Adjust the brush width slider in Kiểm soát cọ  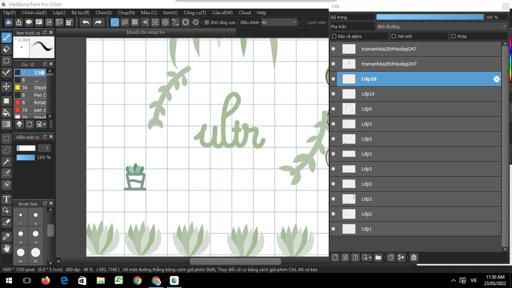coord(26,148)
